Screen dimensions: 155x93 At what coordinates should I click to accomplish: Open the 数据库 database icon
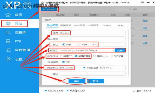coord(8,32)
